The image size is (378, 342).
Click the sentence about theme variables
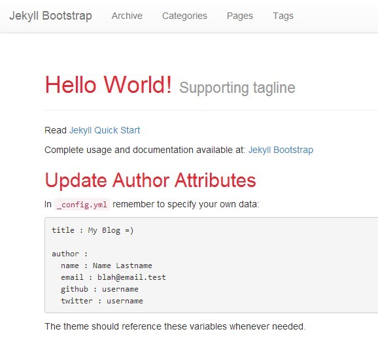[175, 326]
